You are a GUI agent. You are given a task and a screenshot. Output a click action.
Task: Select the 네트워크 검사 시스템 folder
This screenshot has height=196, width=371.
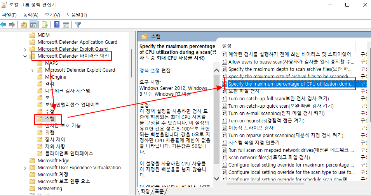pos(63,91)
